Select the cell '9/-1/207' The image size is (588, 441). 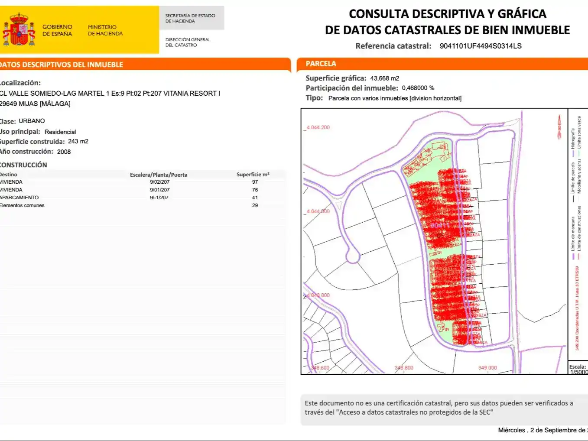pyautogui.click(x=159, y=198)
